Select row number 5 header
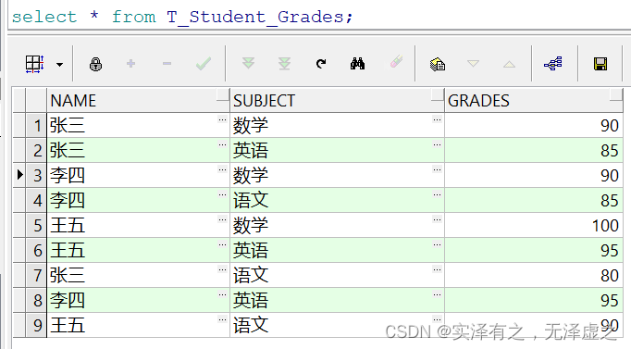This screenshot has width=631, height=349. pos(37,226)
